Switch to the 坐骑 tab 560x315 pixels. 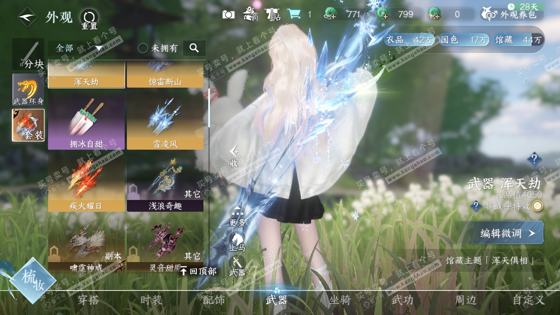coord(340,300)
